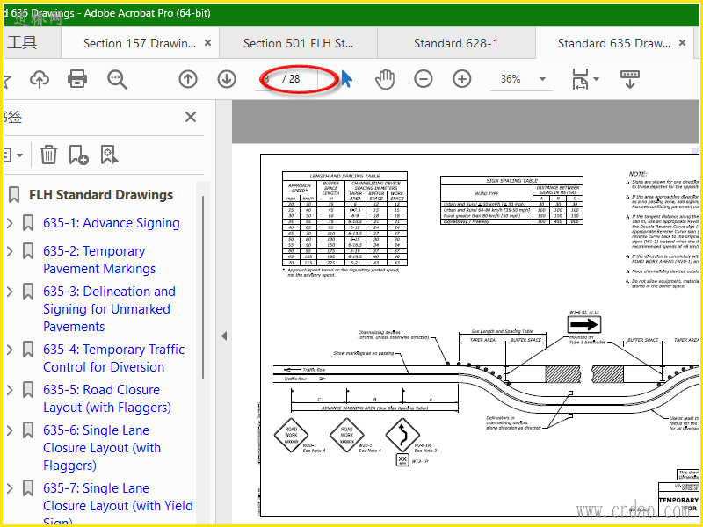Open page display options dropdown arrow
The height and width of the screenshot is (527, 703).
[x=596, y=79]
